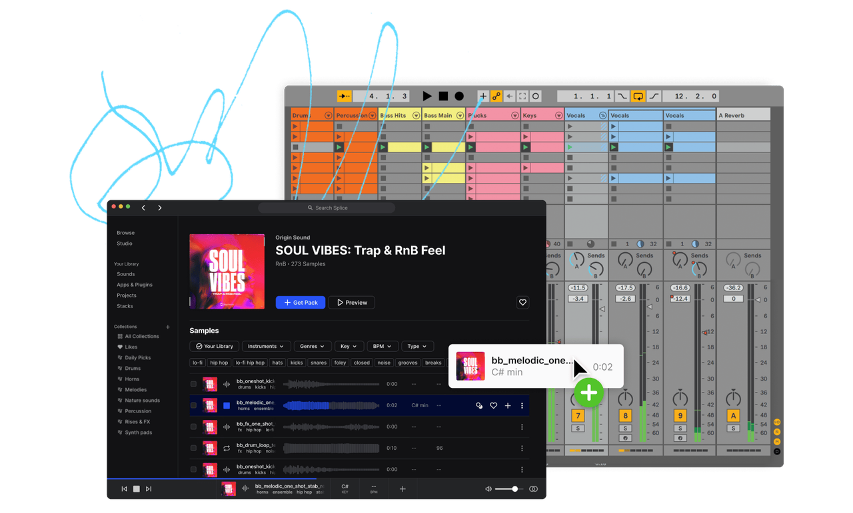Unfold the Bass Main track in Ableton
The width and height of the screenshot is (853, 513).
pyautogui.click(x=460, y=116)
